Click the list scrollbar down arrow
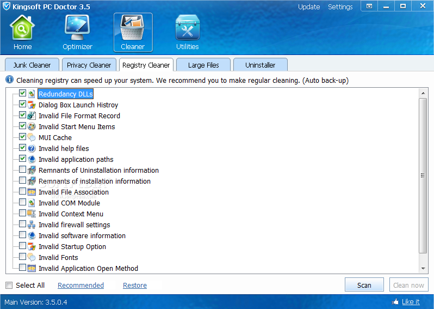Screen dimensions: 434x309 [423, 268]
